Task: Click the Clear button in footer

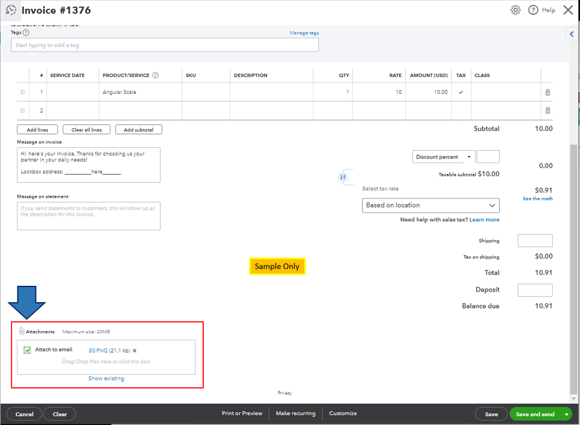Action: point(60,415)
